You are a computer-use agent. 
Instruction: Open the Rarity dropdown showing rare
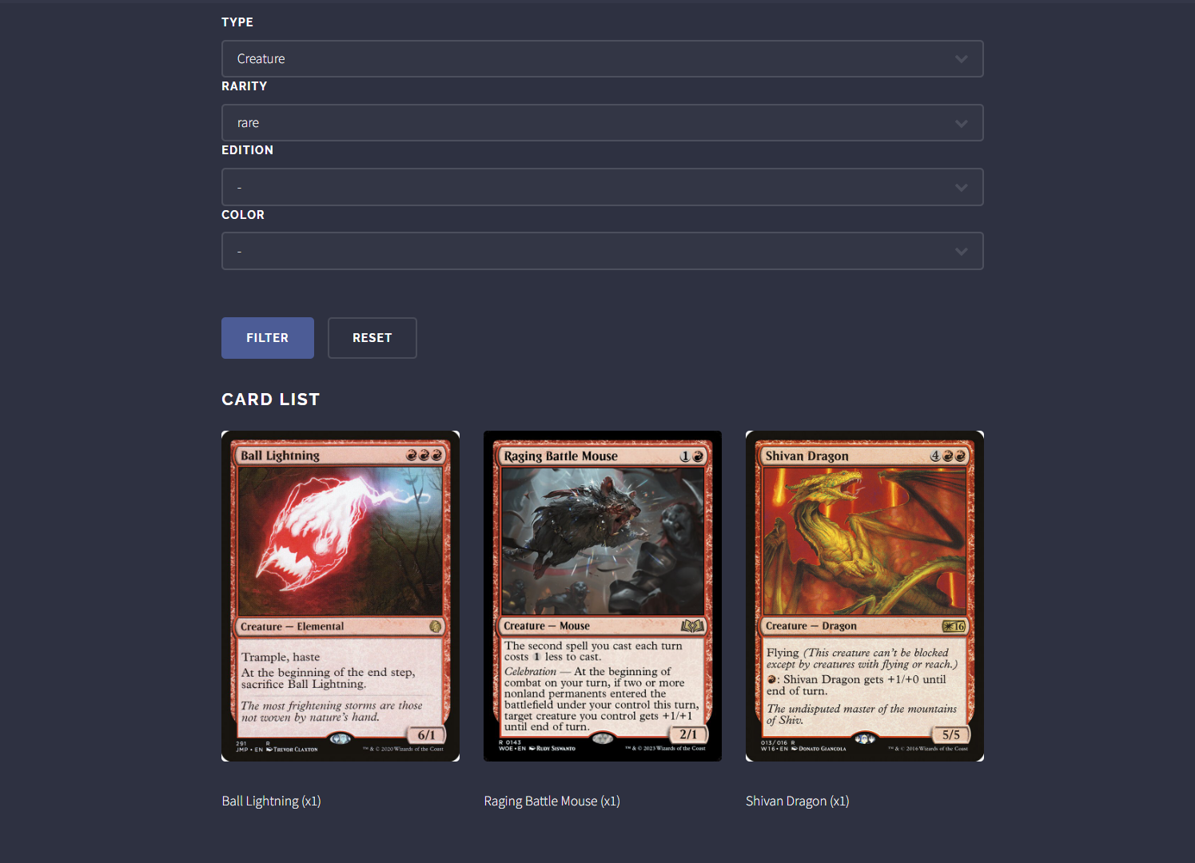click(602, 123)
